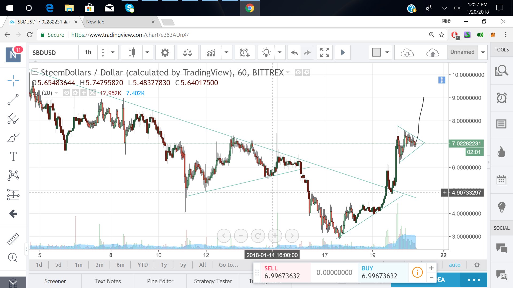Screen dimensions: 513x288
Task: Select the XABCD pattern tool
Action: 13,175
